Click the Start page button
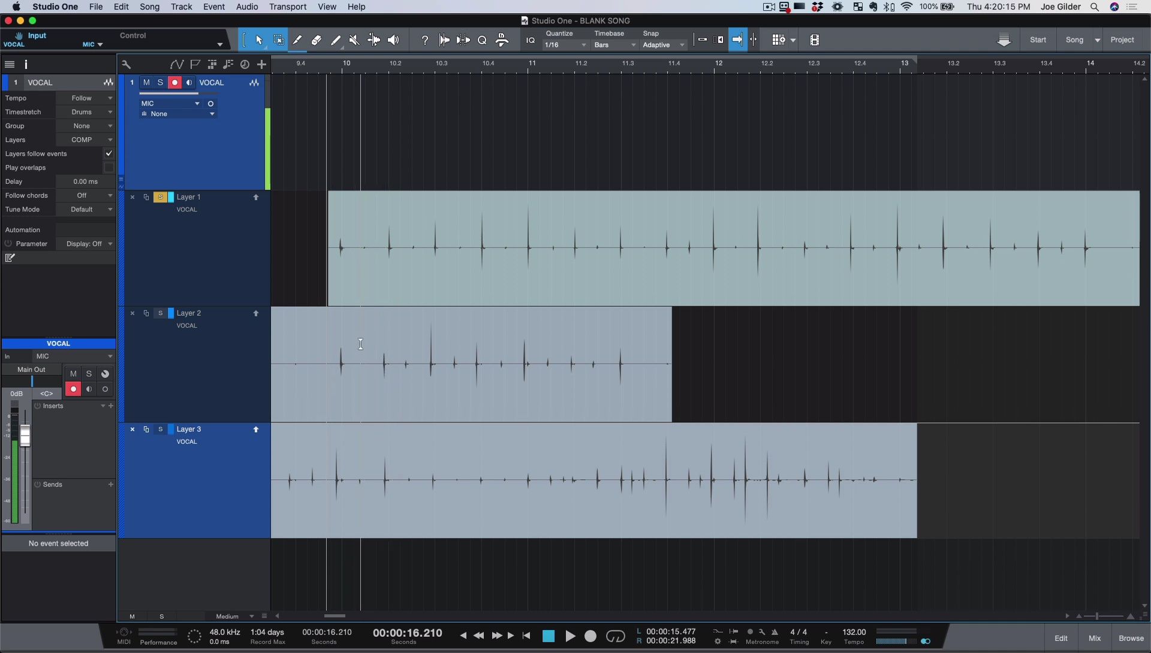This screenshot has width=1151, height=653. (1038, 40)
